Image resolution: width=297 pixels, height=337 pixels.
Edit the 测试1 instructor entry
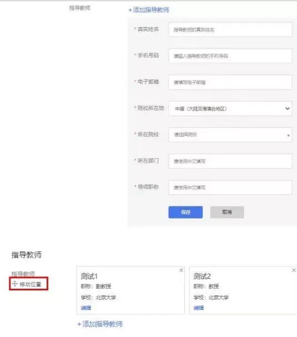coord(86,308)
